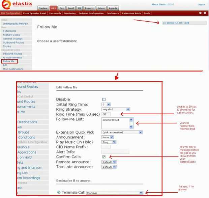
Task: Click the Follow-Me List scroll up arrow
Action: [x=131, y=120]
